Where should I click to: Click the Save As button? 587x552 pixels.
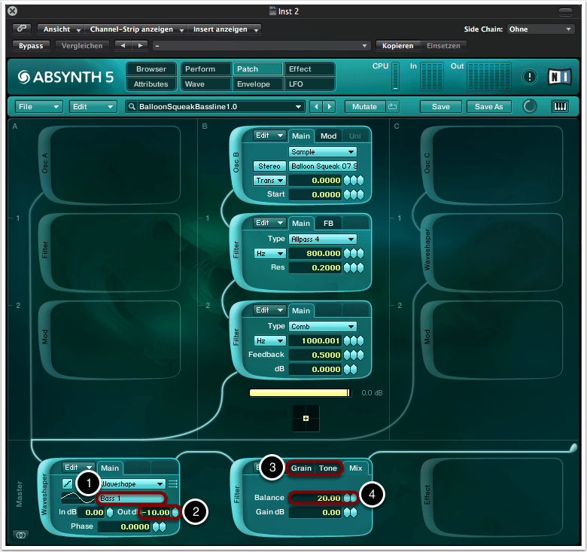[x=488, y=107]
